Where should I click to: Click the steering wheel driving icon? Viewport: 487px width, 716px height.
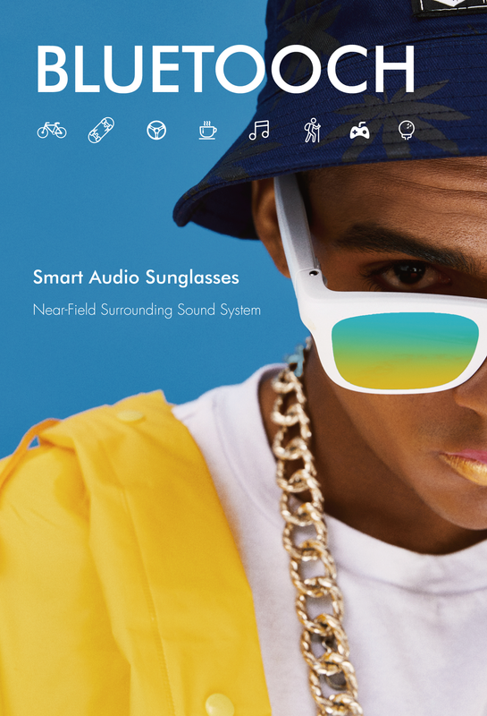coord(156,130)
